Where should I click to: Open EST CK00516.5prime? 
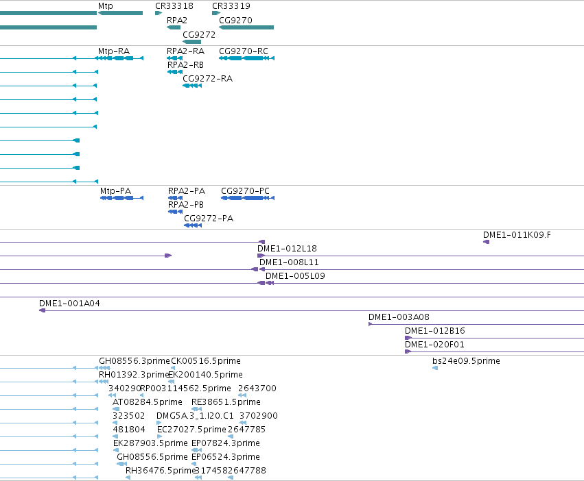click(173, 368)
